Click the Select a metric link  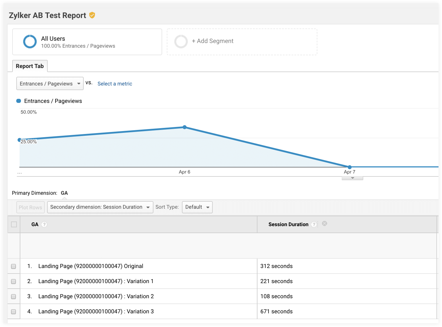point(115,84)
